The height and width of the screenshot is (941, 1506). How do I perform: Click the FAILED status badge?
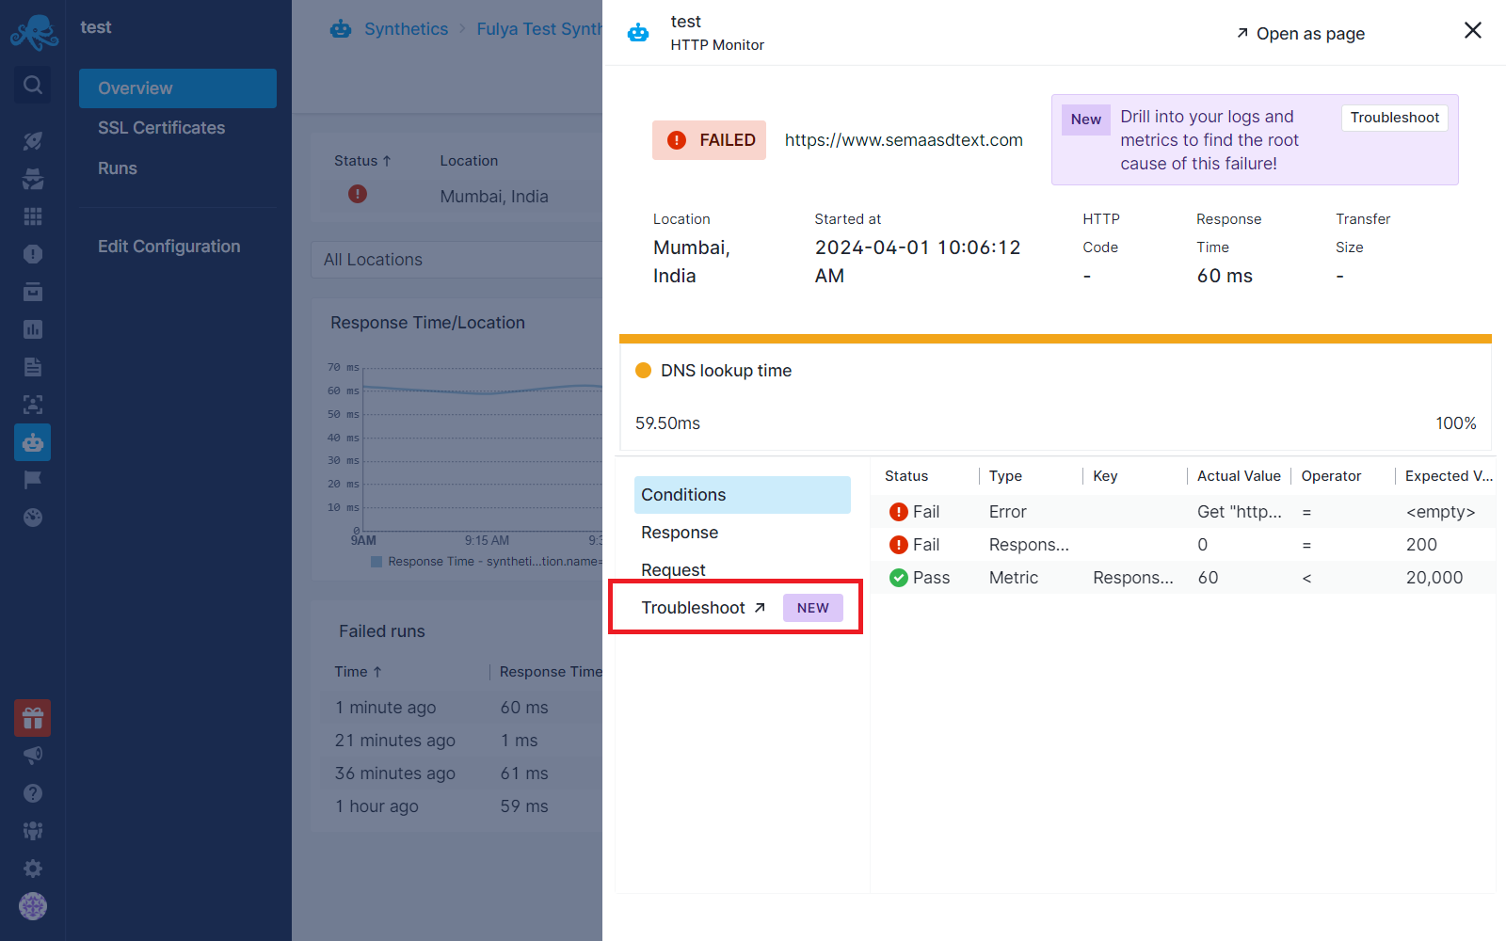click(709, 140)
